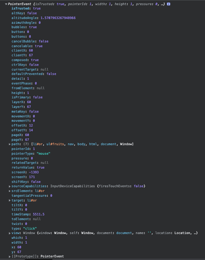Select pointerType "mouse" value
This screenshot has width=205, height=260.
44,154
